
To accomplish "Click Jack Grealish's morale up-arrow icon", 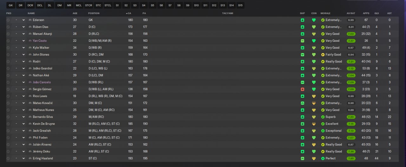I will (323, 131).
